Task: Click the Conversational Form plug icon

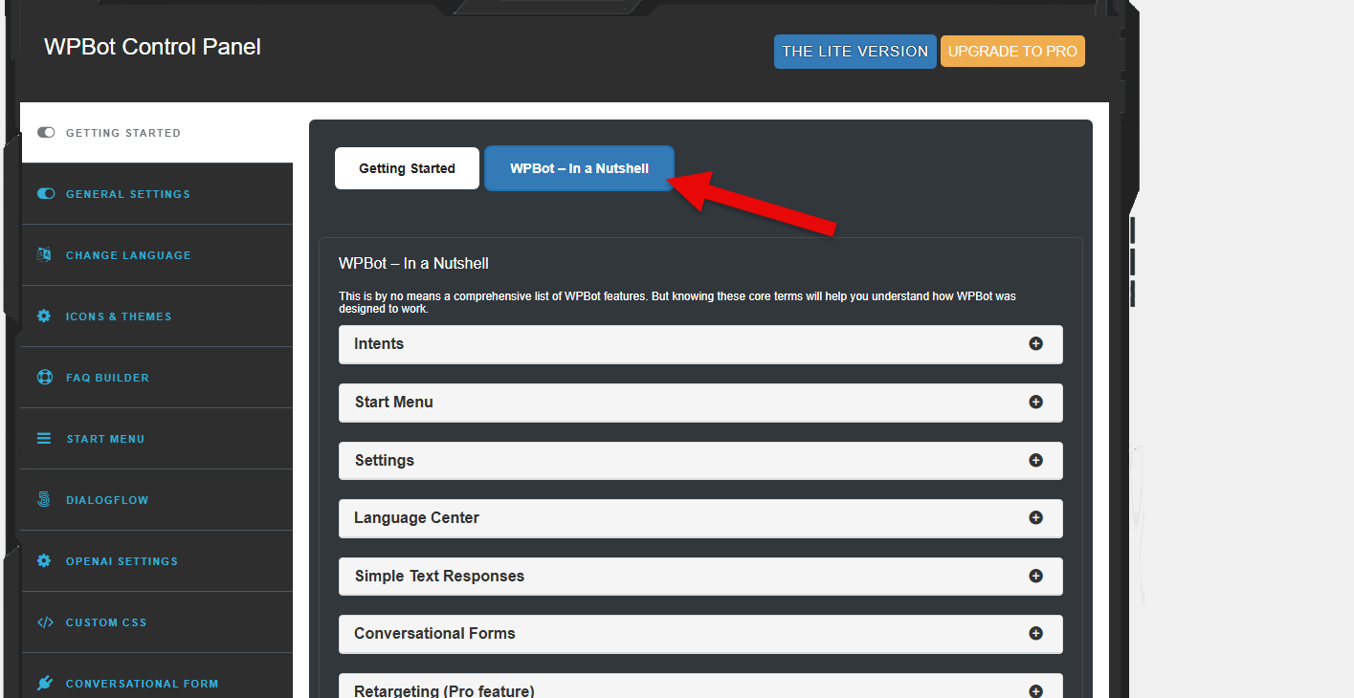Action: (44, 683)
